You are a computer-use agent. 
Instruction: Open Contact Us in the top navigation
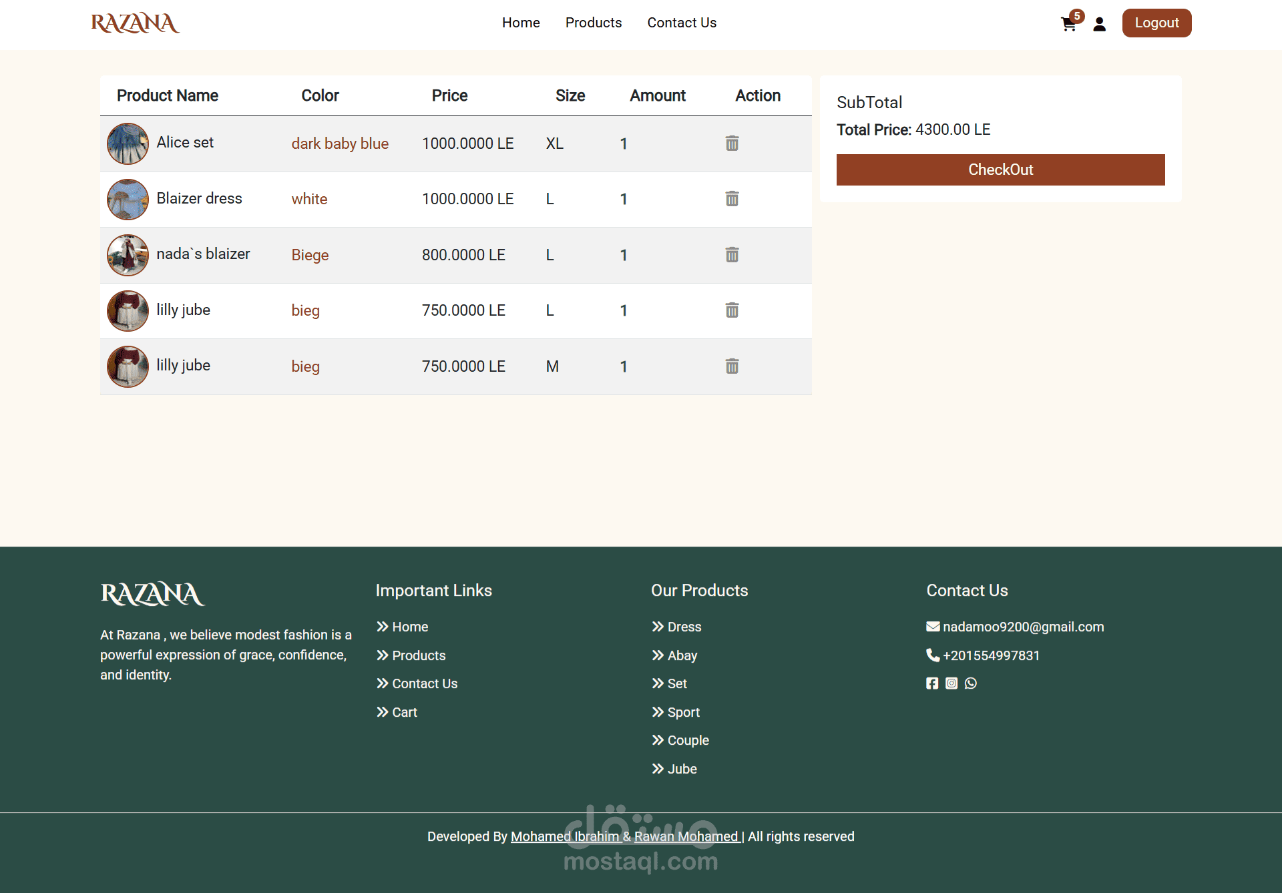(x=682, y=23)
